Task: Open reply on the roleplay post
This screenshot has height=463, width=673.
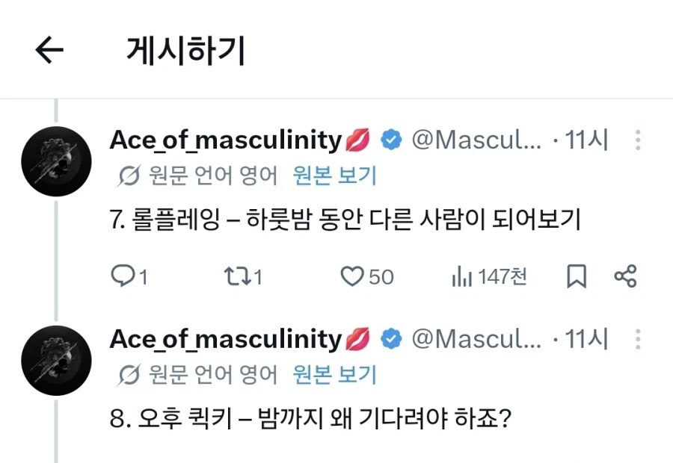Action: [129, 276]
